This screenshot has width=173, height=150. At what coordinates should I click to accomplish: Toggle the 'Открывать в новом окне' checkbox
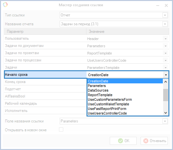click(x=61, y=130)
